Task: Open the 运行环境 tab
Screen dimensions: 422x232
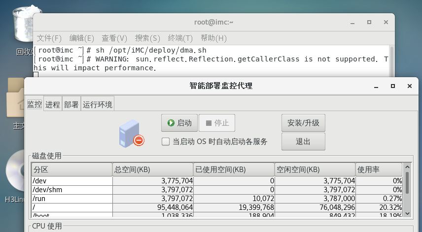Action: (98, 104)
